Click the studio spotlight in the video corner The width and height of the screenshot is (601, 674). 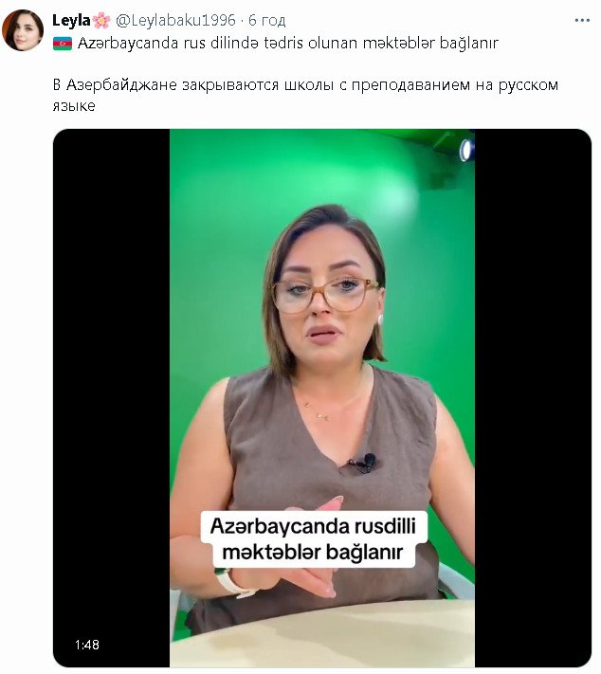click(x=466, y=150)
